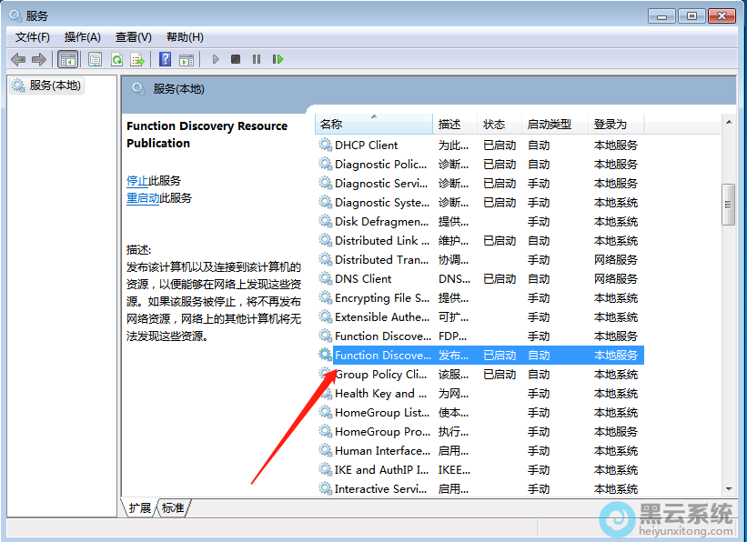Open the Properties toolbar icon

click(x=95, y=59)
